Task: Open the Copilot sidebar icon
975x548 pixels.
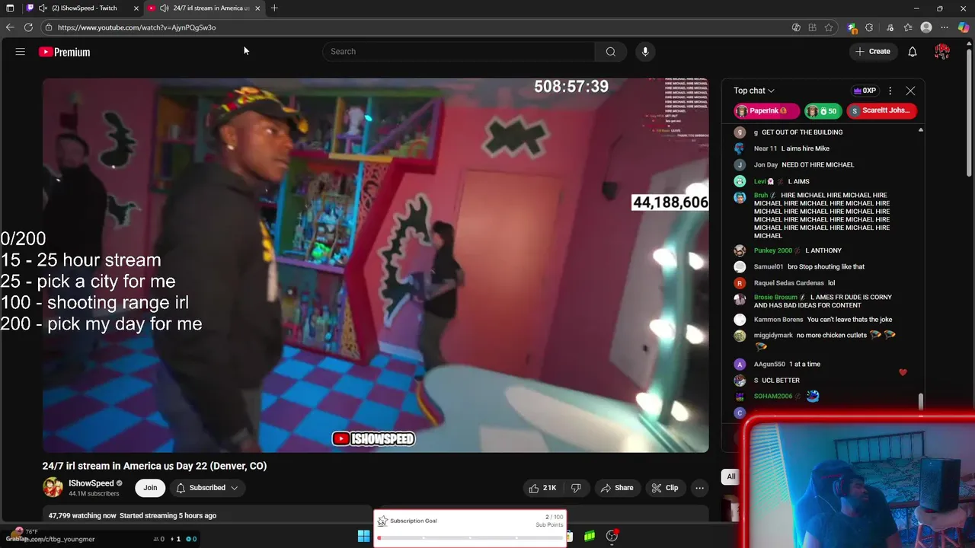Action: click(964, 27)
